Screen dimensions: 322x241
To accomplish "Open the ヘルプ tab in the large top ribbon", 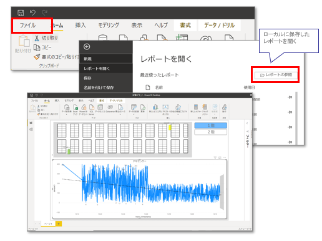I will (x=161, y=26).
